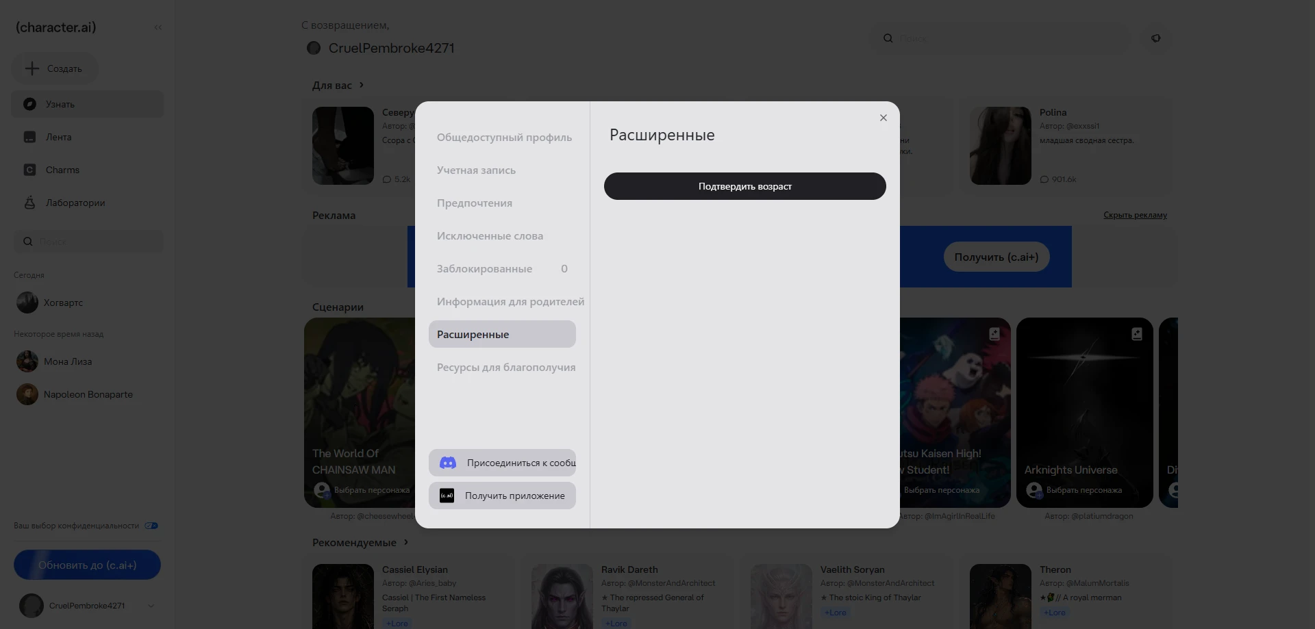Viewport: 1315px width, 629px height.
Task: Click the Хогвартс avatar
Action: tap(27, 303)
